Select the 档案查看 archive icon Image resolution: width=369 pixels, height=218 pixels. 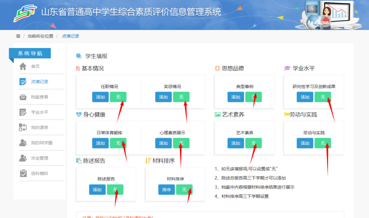[23, 97]
